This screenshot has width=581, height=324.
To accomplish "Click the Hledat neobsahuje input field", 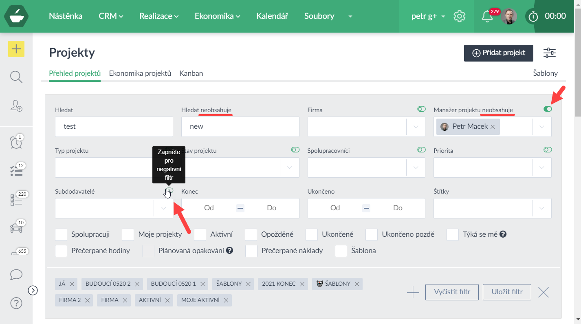I will [240, 127].
